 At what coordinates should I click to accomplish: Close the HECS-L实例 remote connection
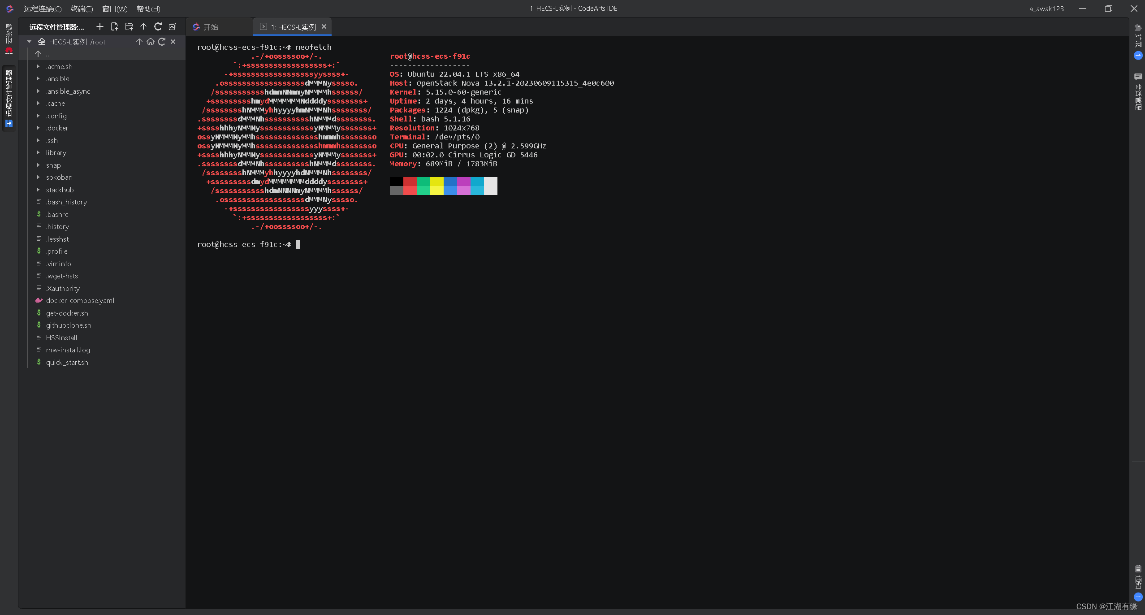[x=173, y=42]
